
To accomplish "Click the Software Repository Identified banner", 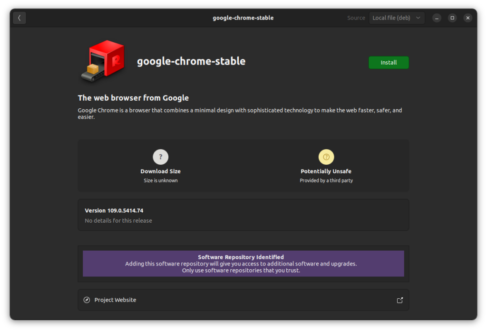I will click(243, 264).
